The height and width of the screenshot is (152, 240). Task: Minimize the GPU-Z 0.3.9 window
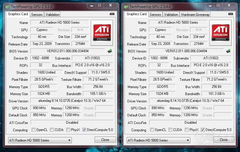click(x=92, y=6)
